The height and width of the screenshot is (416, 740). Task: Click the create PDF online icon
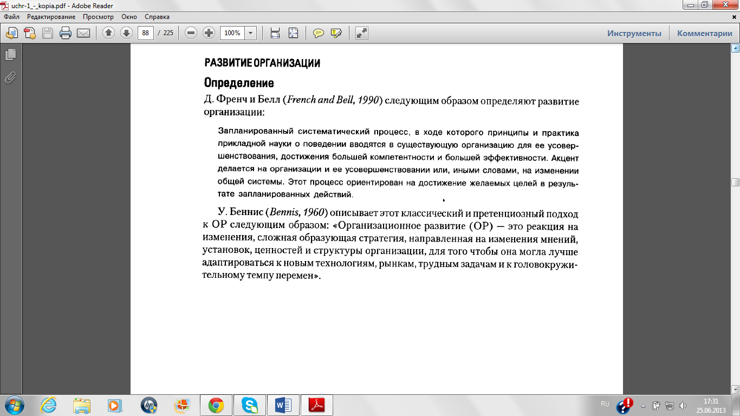point(29,33)
